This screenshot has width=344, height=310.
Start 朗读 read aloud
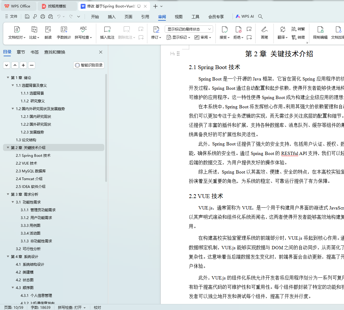coord(48,33)
